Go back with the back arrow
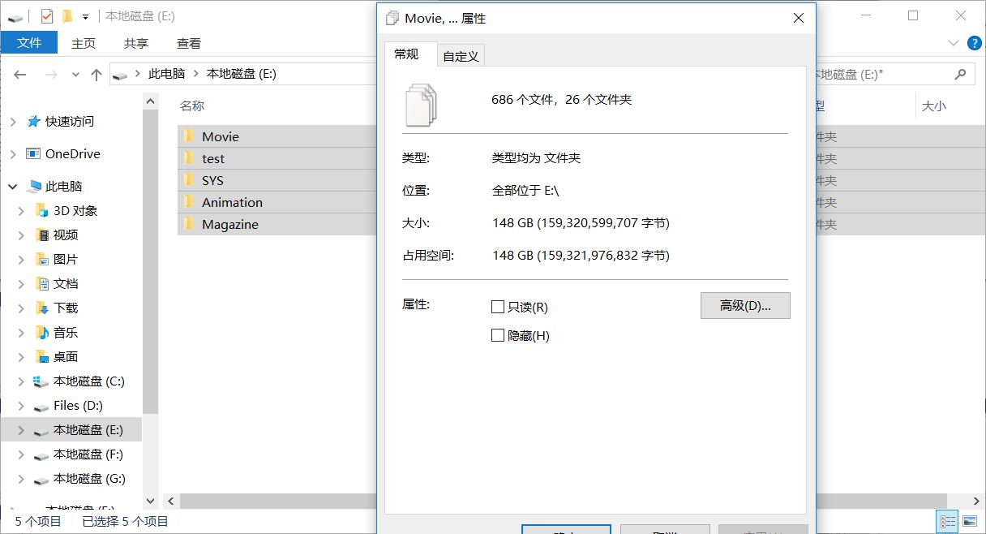986x534 pixels. tap(20, 74)
